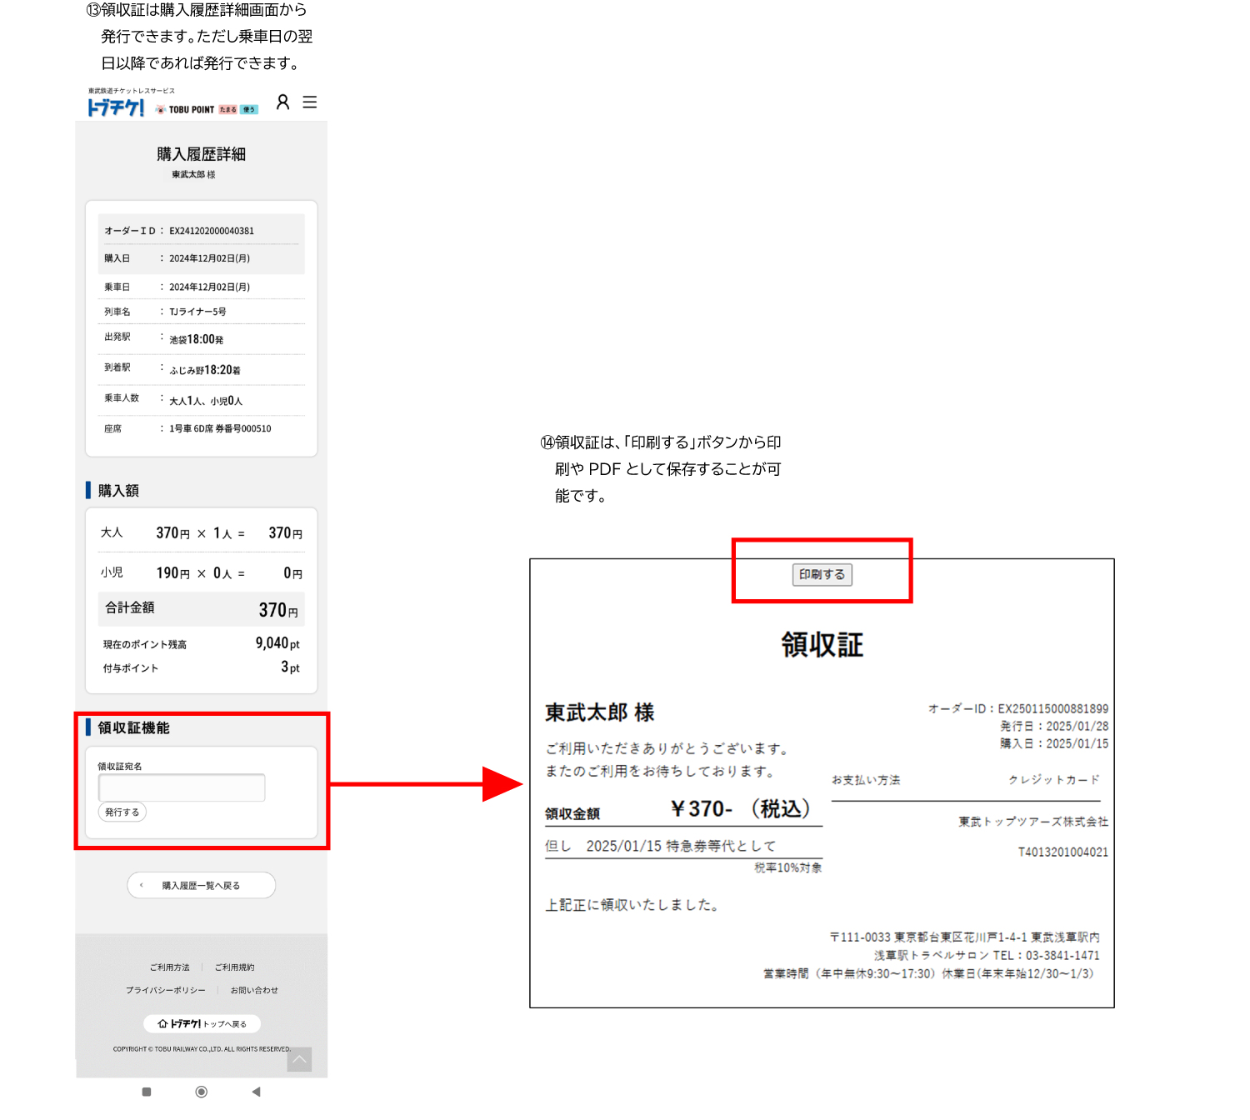Tap the scroll-to-top arrow icon
The image size is (1250, 1120).
[299, 1059]
